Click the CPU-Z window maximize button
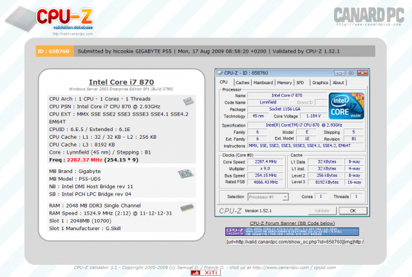This screenshot has width=412, height=277. (351, 73)
